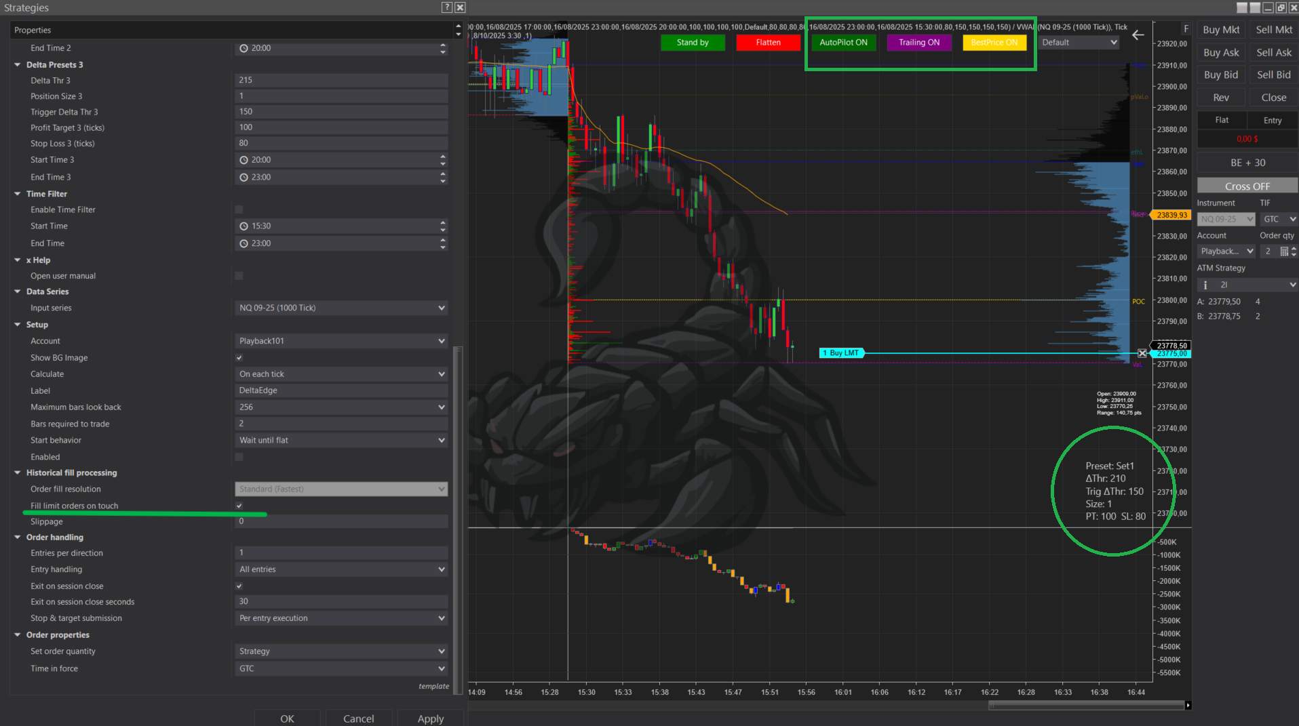Click the F button above price axis
Viewport: 1299px width, 726px height.
pyautogui.click(x=1186, y=29)
